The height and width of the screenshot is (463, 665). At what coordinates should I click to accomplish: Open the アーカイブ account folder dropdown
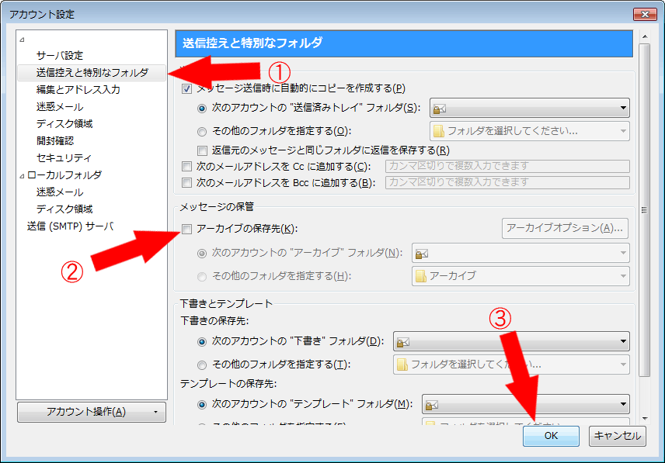point(521,253)
